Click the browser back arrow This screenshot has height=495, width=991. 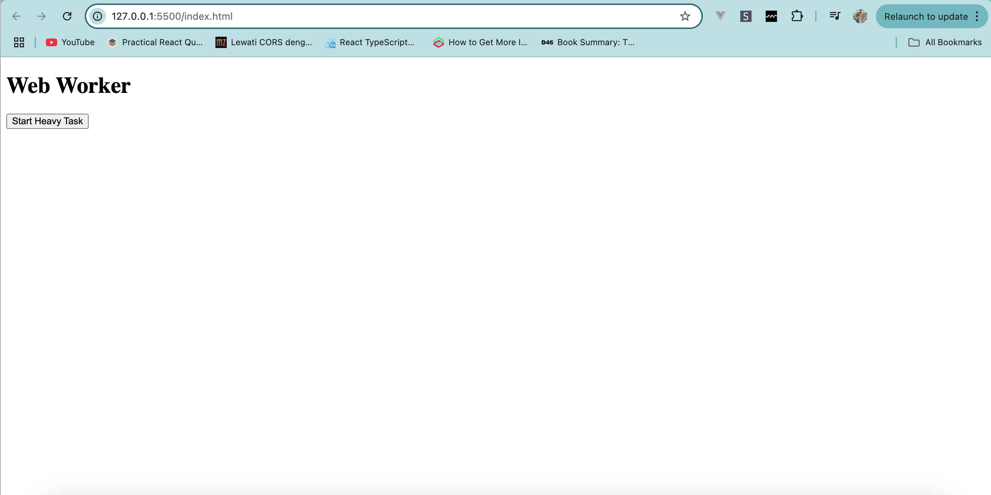pyautogui.click(x=16, y=16)
